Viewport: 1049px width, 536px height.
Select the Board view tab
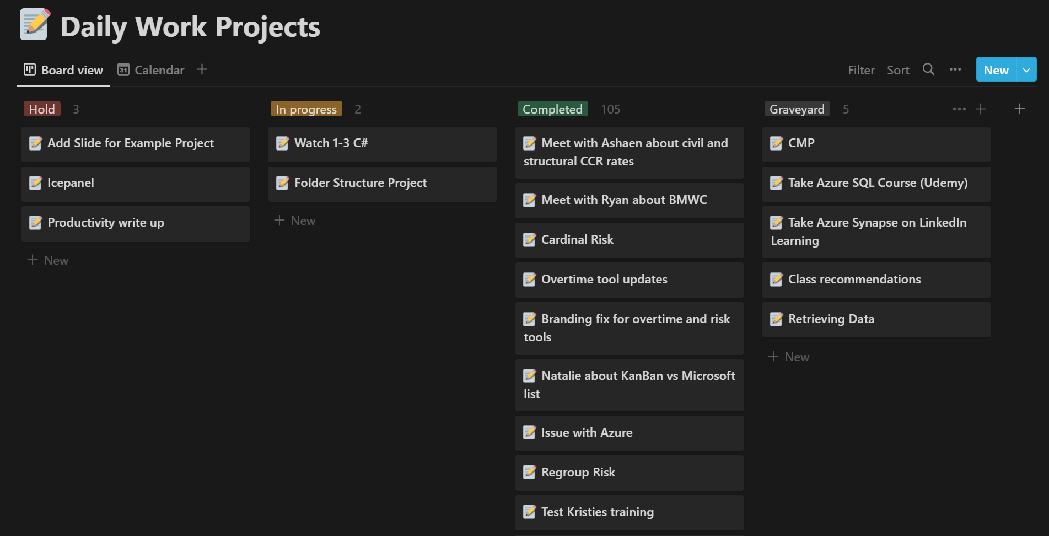click(63, 70)
